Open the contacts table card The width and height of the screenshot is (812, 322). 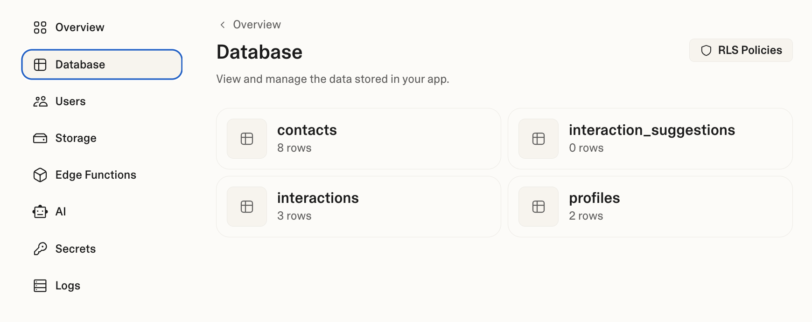coord(358,139)
